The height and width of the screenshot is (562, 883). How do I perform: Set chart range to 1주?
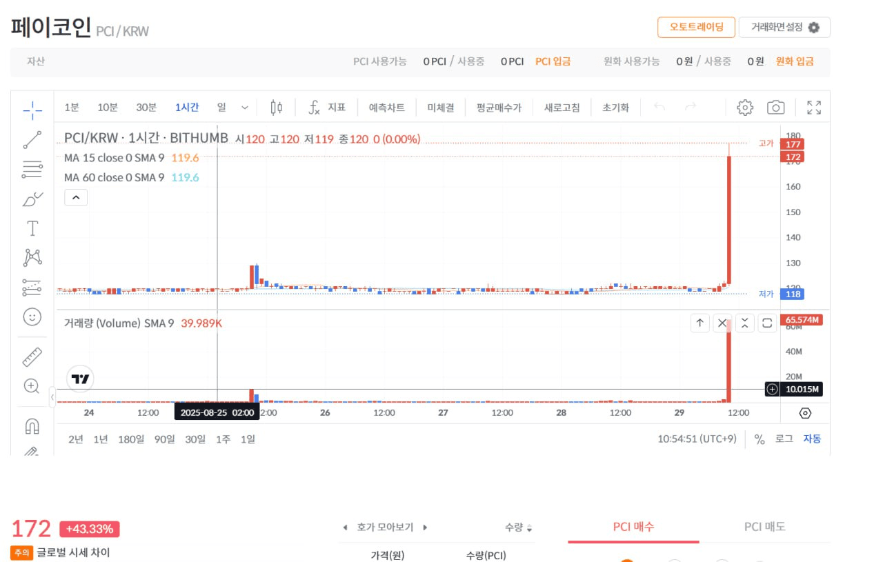point(223,439)
